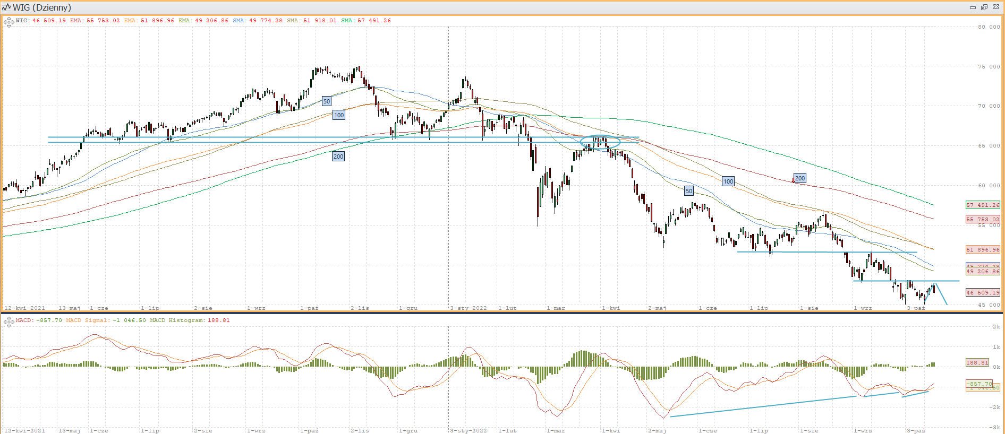
Task: Click the pan control icon on MACD panel
Action: (x=8, y=322)
